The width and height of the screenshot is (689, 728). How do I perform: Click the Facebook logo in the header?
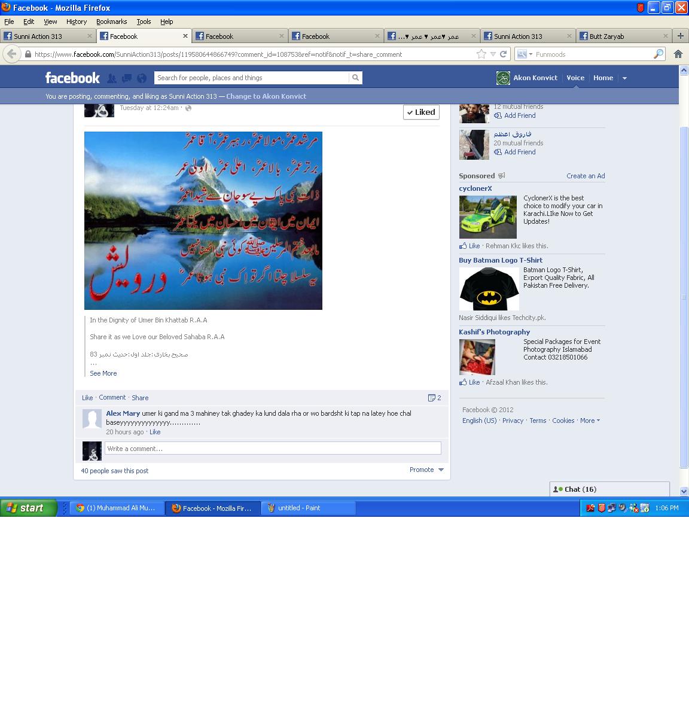(x=72, y=78)
